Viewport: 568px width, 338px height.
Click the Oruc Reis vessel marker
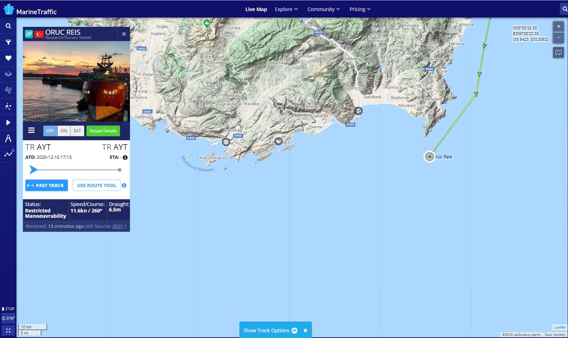[429, 157]
